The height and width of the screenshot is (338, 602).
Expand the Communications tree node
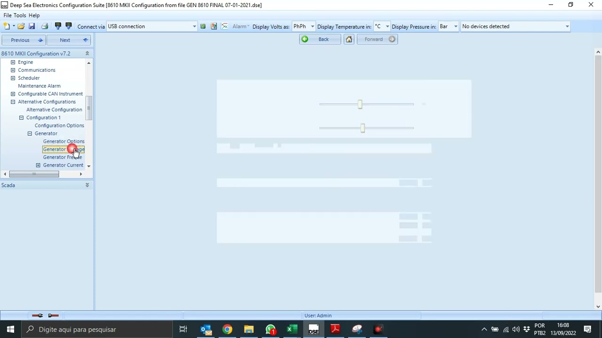click(x=13, y=70)
